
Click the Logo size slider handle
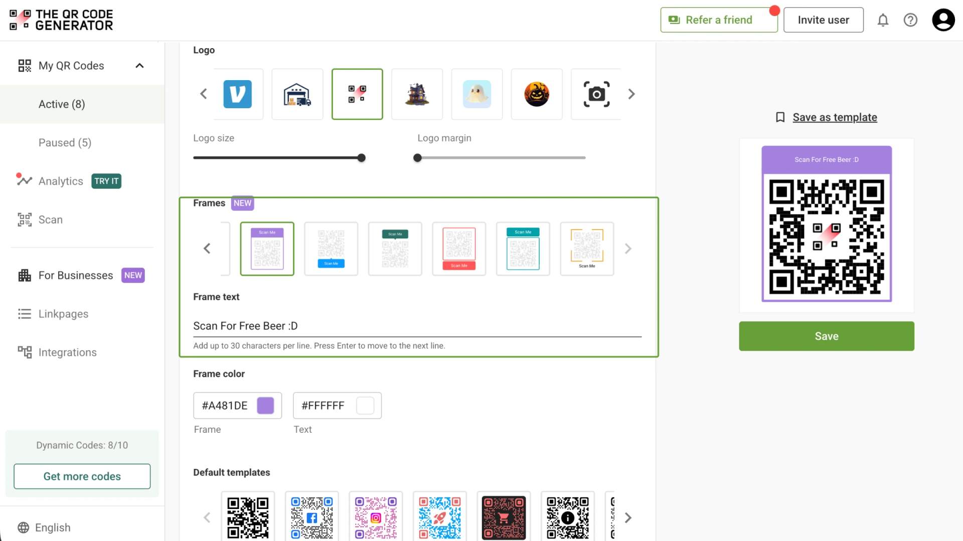pos(361,158)
